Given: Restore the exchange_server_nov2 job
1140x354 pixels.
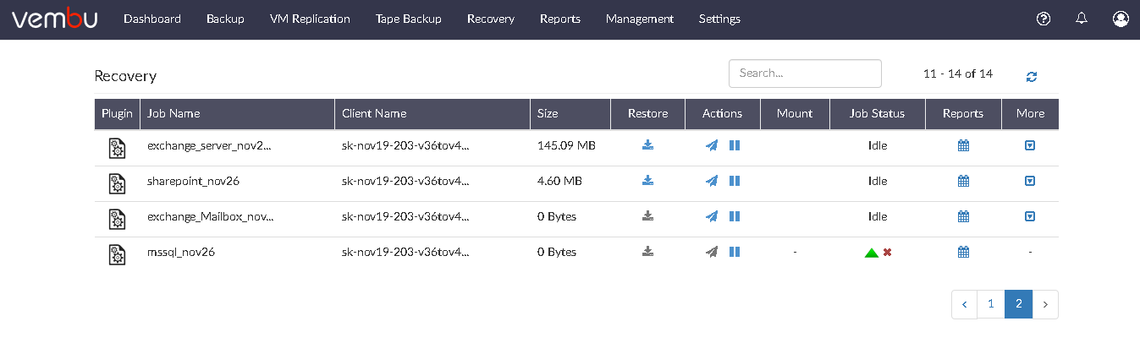Looking at the screenshot, I should [x=647, y=145].
